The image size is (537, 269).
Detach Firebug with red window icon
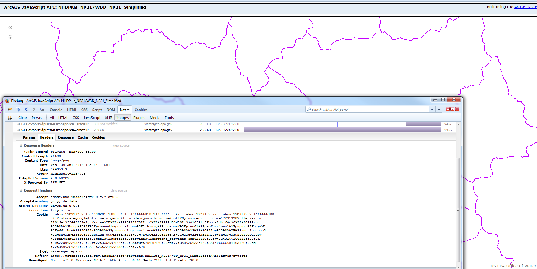pos(452,109)
